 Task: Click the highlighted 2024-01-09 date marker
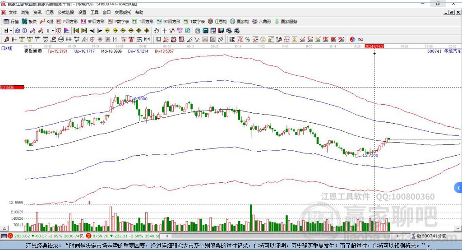[374, 46]
